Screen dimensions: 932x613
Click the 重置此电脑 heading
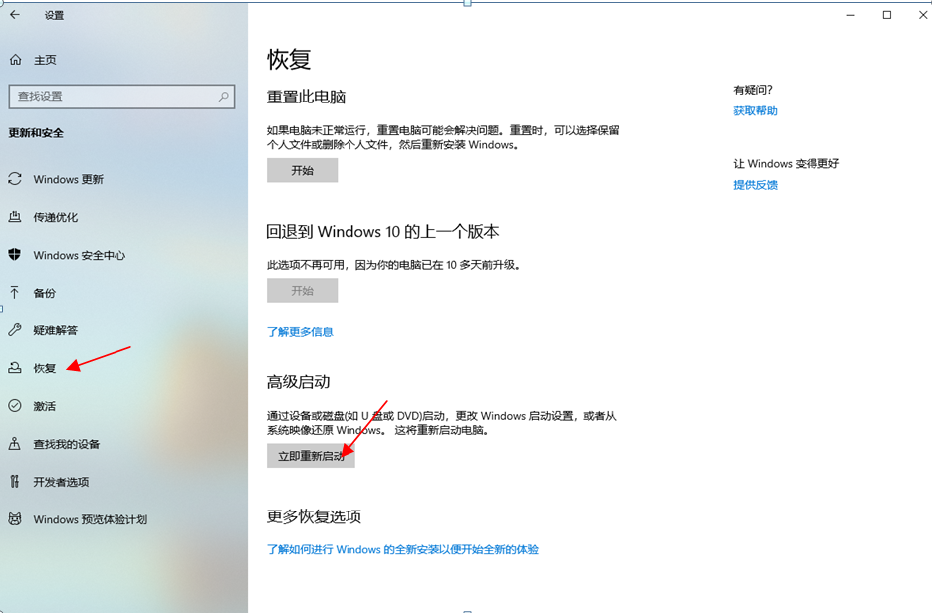tap(306, 97)
